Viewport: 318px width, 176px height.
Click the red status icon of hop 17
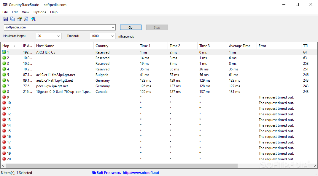point(4,142)
